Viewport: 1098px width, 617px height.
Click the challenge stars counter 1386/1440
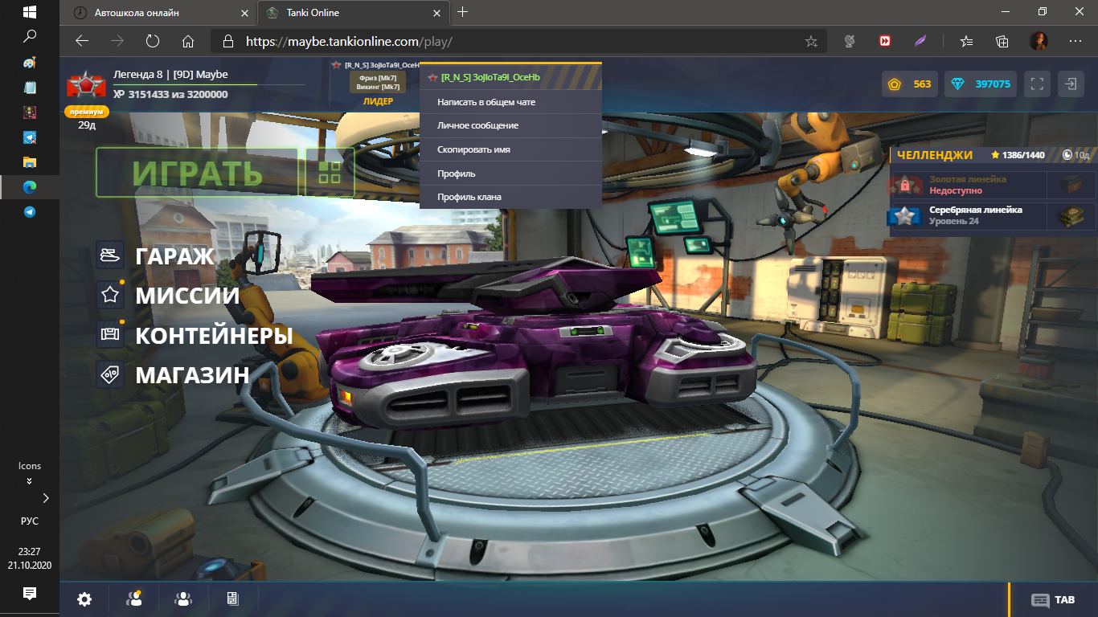click(1018, 155)
